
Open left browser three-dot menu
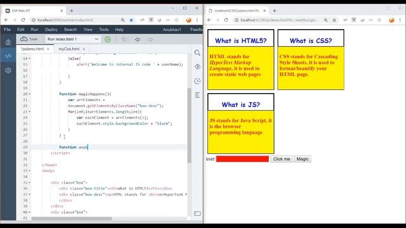(x=197, y=20)
